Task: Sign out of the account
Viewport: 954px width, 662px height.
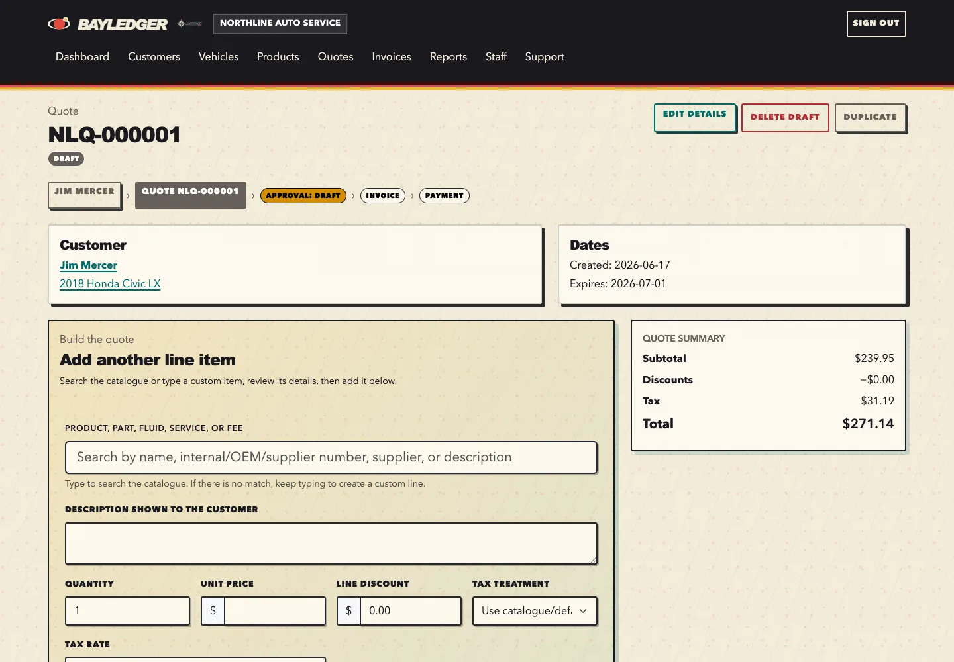Action: [876, 23]
